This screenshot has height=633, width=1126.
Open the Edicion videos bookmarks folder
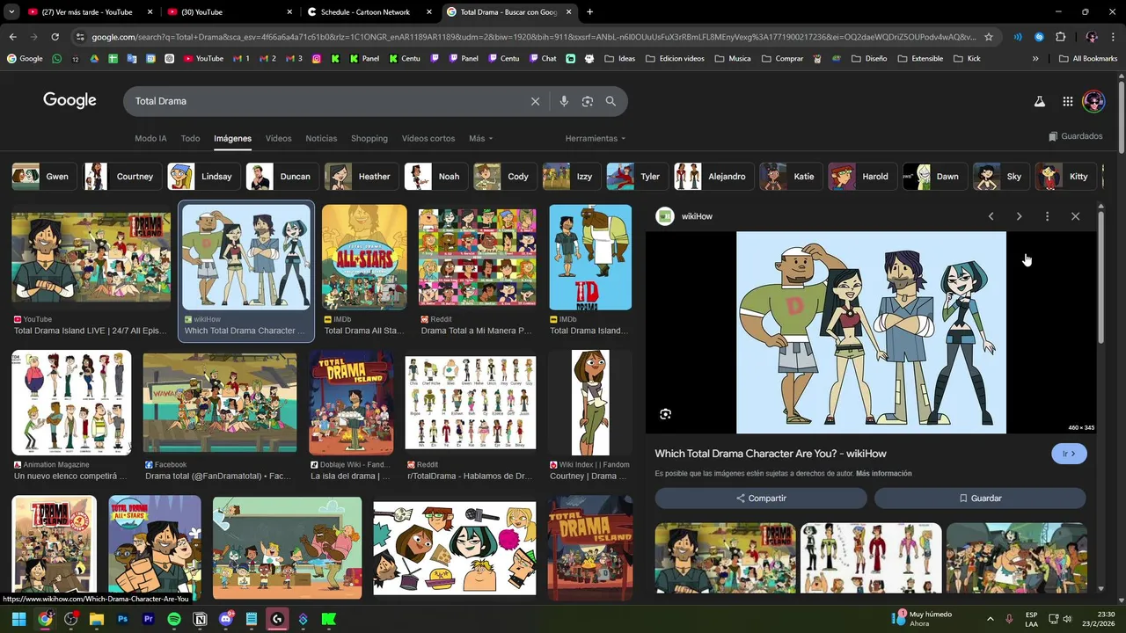[675, 59]
